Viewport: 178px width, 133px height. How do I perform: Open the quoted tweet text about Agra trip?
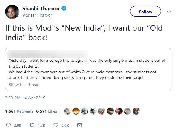[x=87, y=69]
